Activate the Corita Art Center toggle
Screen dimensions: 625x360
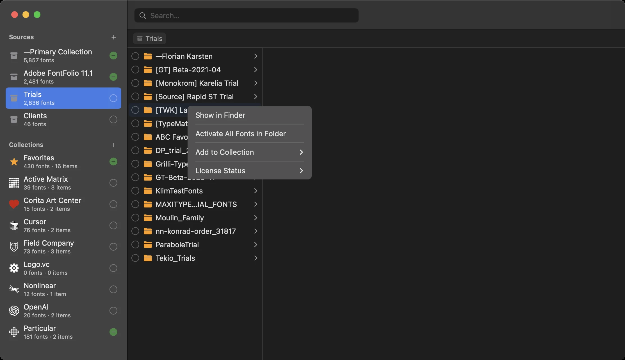[113, 204]
